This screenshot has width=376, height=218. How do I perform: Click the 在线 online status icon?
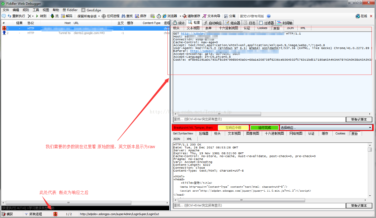point(361,16)
